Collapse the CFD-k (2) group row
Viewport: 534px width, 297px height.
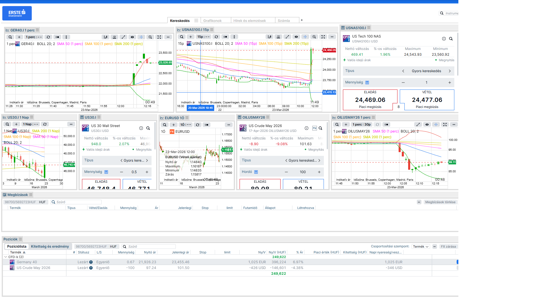click(6, 257)
